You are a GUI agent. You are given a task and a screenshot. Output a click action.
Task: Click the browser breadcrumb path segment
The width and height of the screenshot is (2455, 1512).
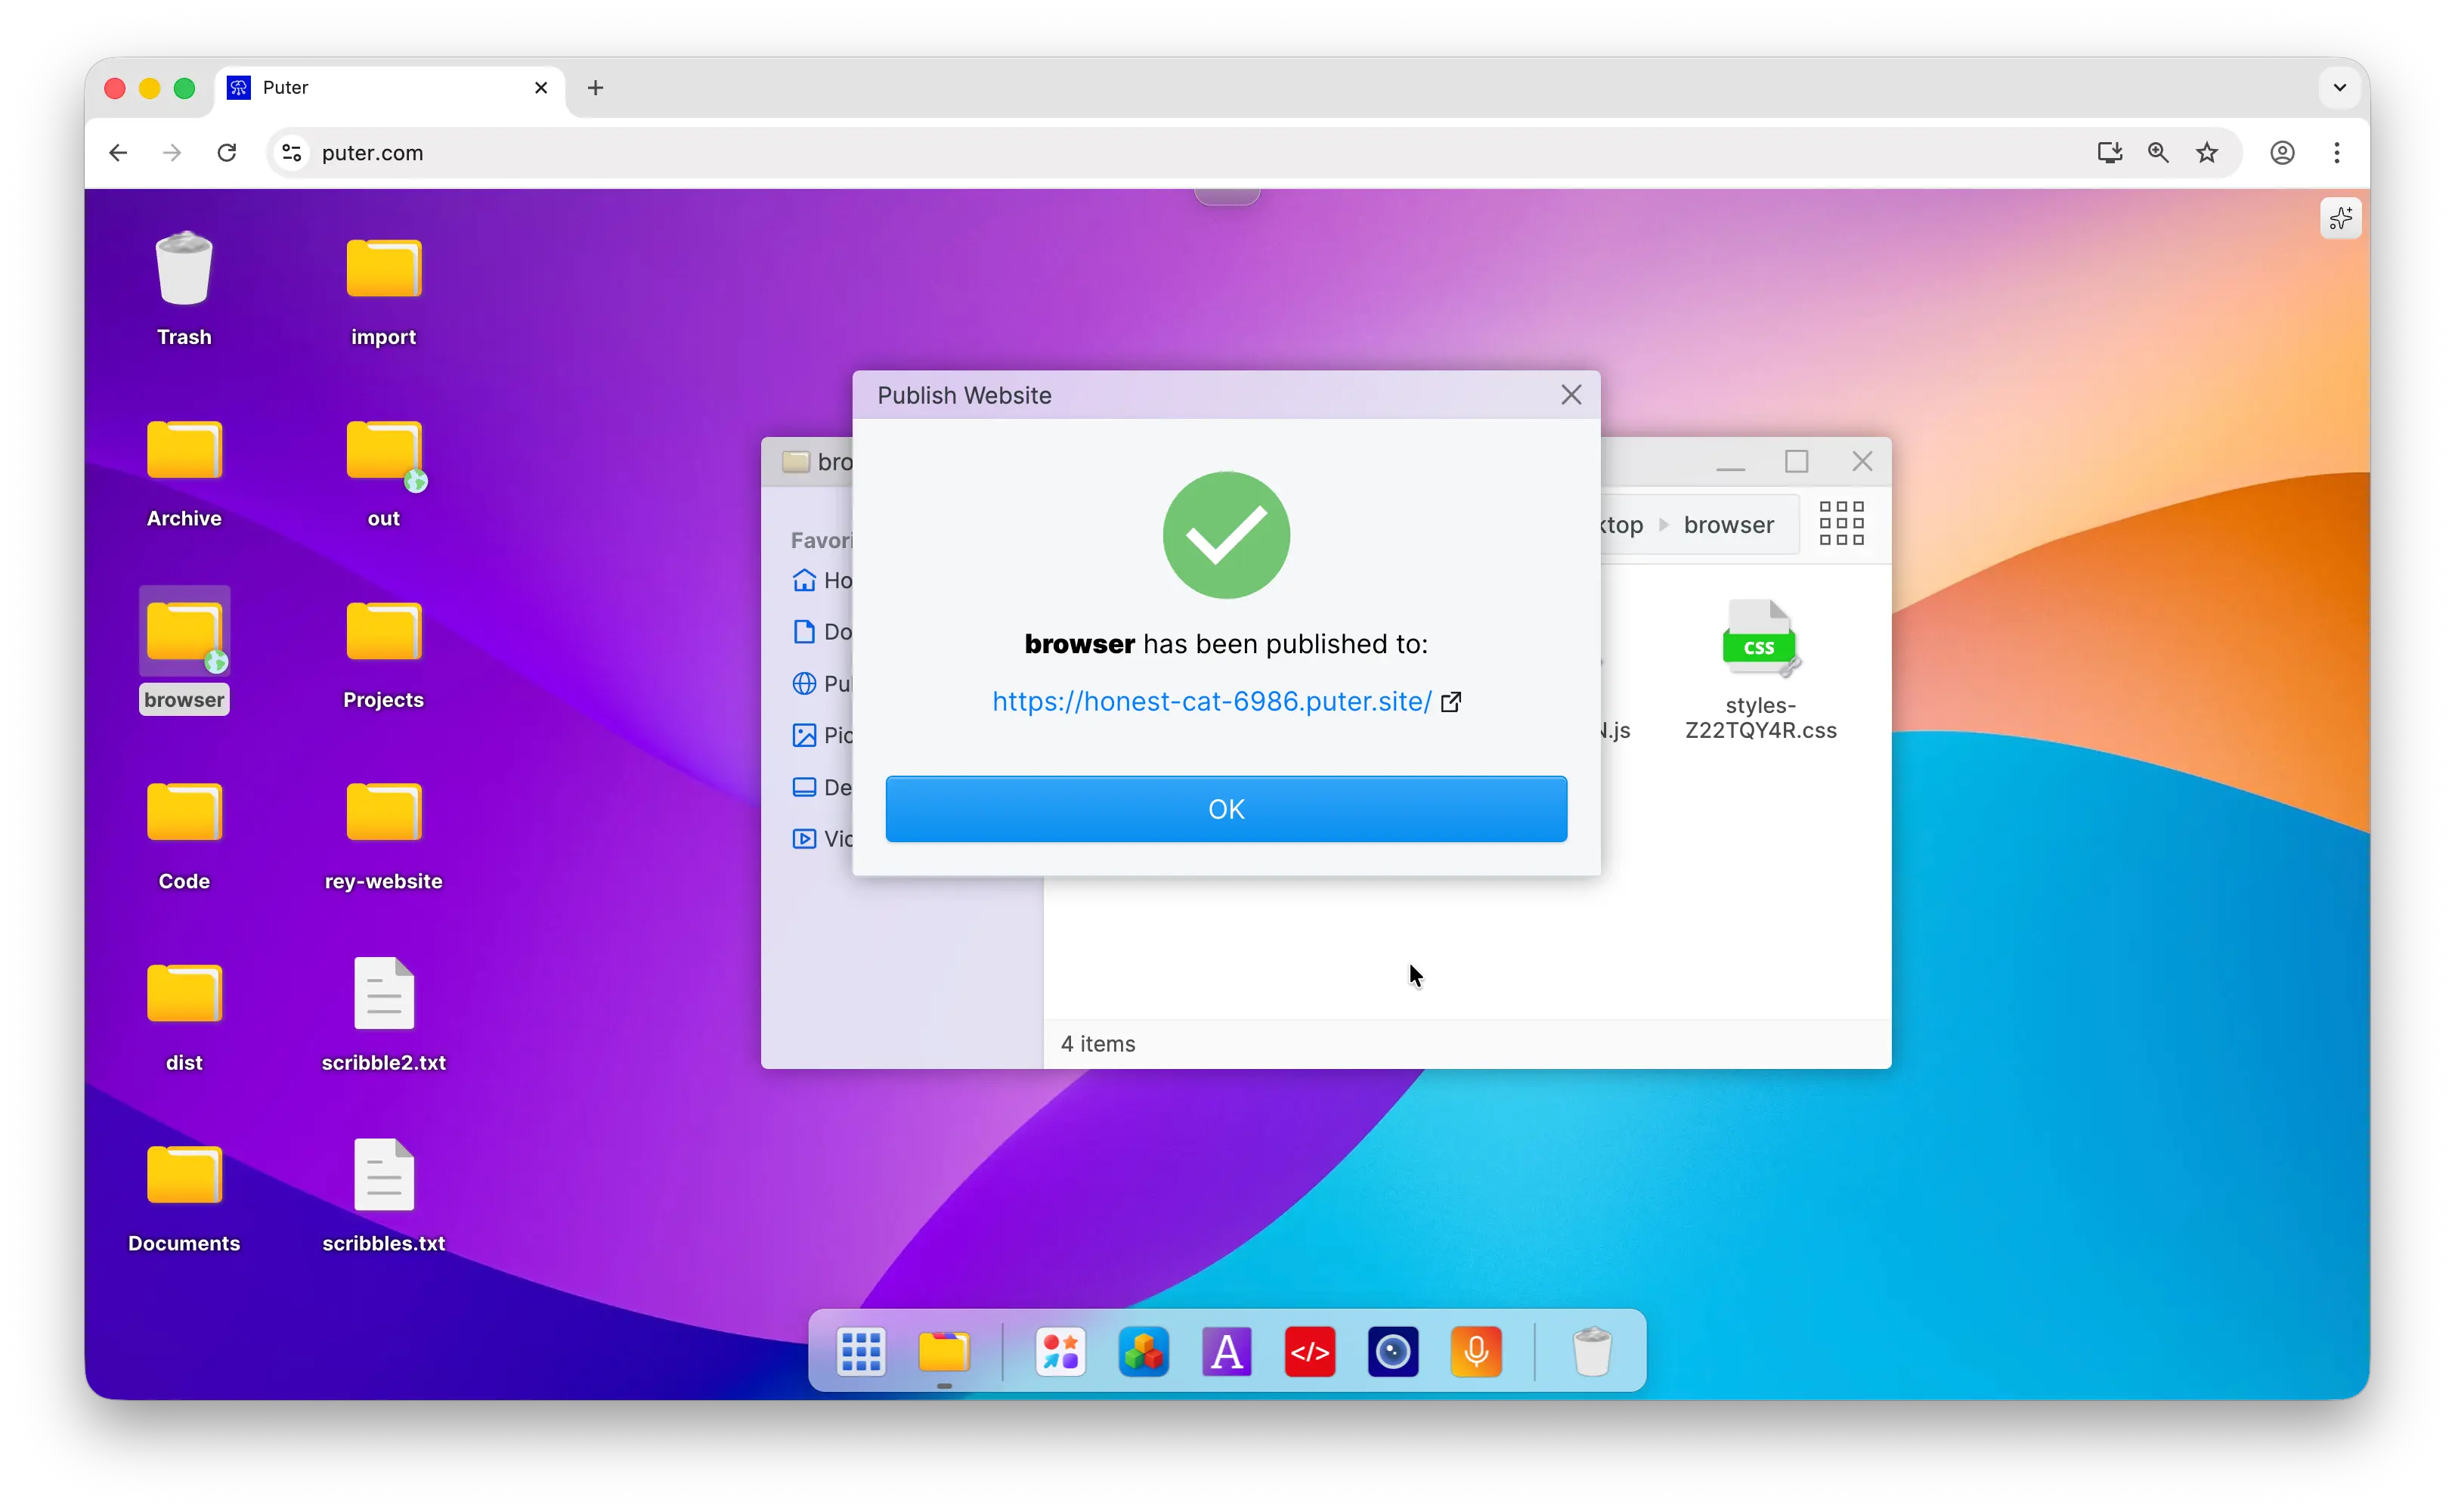[1729, 525]
